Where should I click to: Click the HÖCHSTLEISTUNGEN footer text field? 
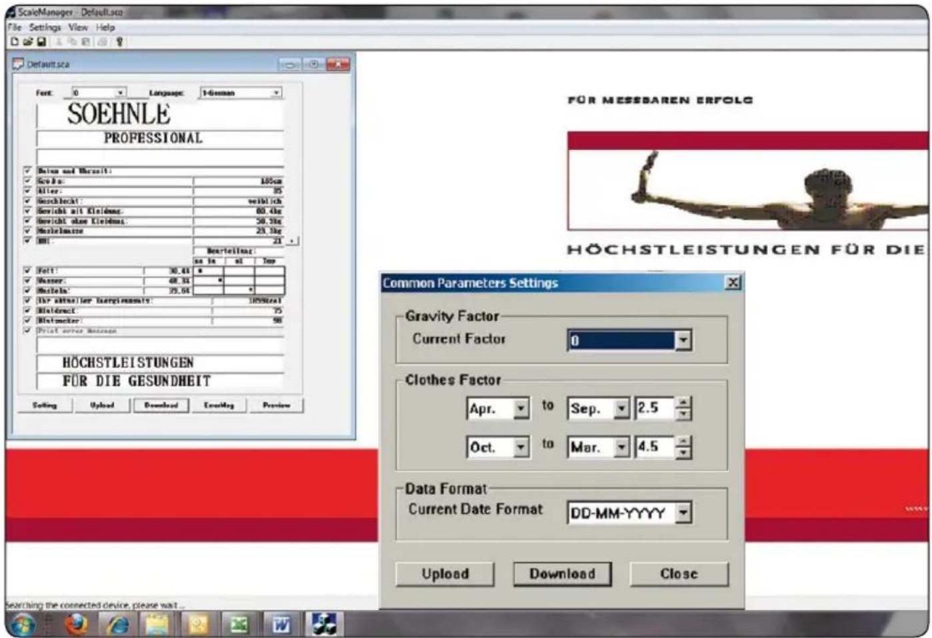(160, 363)
